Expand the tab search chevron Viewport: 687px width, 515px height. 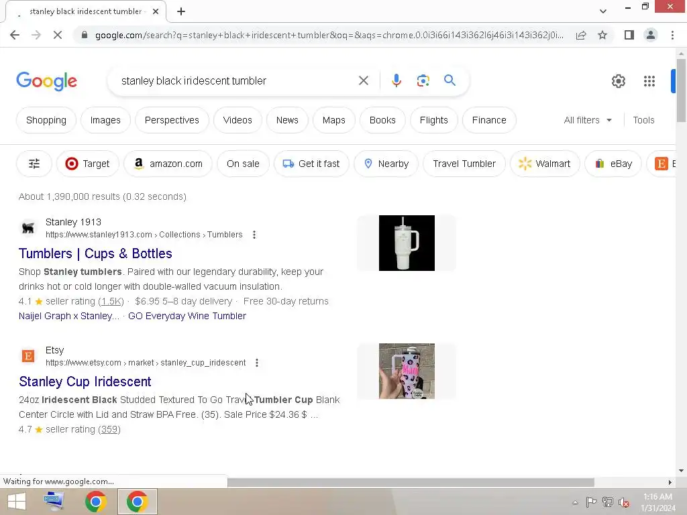(603, 11)
